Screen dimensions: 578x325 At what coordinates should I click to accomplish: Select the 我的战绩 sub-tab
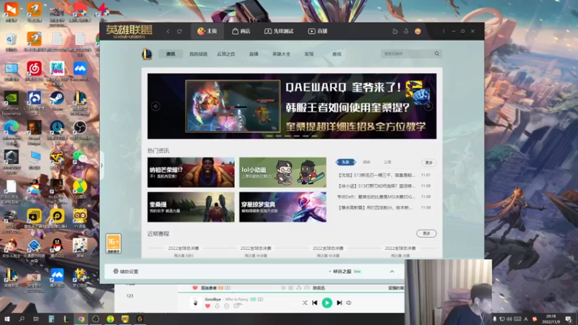click(198, 53)
